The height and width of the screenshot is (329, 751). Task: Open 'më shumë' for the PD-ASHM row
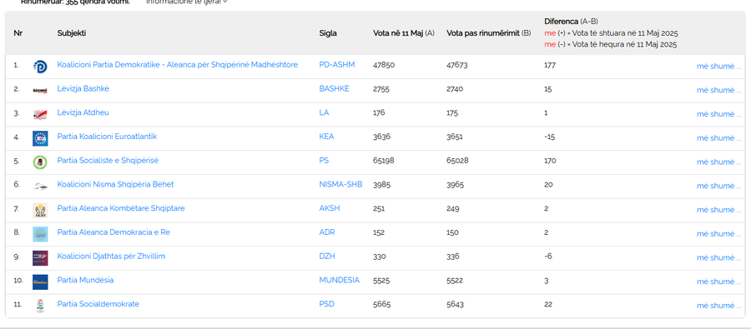(x=718, y=67)
